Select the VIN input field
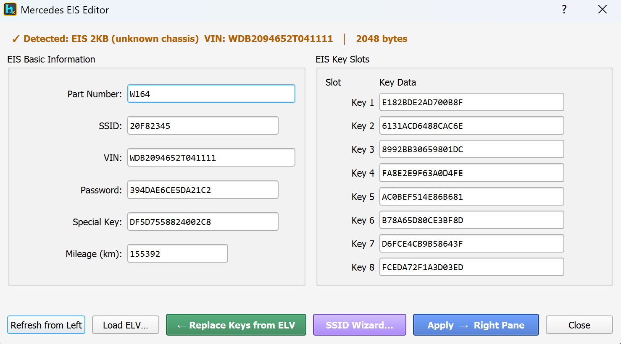This screenshot has width=621, height=344. point(211,157)
